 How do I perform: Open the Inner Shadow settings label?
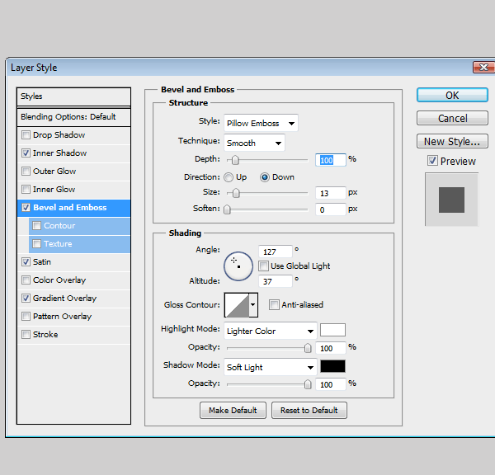click(x=59, y=153)
